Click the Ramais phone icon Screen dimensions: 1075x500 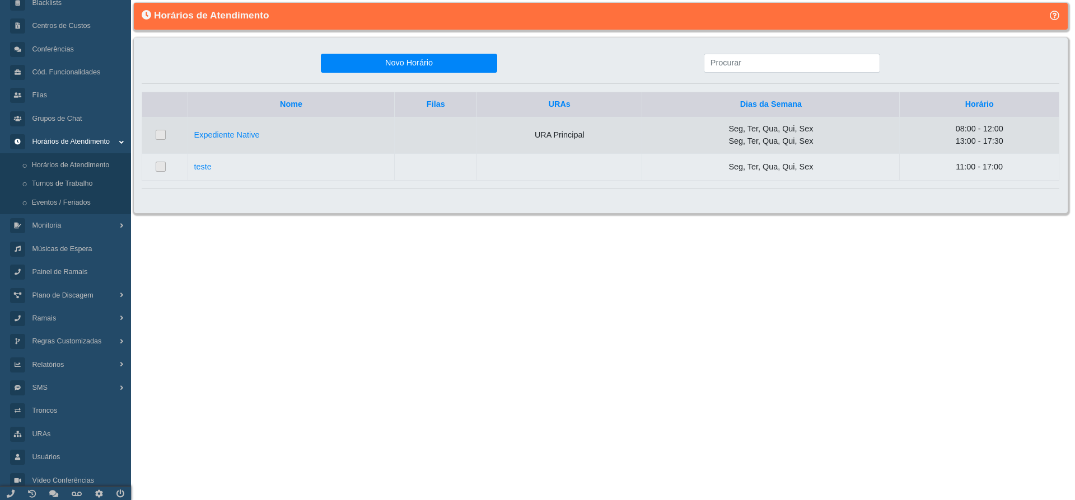17,318
